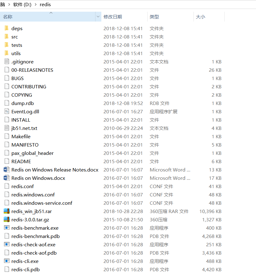The image size is (256, 274).
Task: Open the 名称 column filter dropdown arrow
Action: [x=98, y=17]
